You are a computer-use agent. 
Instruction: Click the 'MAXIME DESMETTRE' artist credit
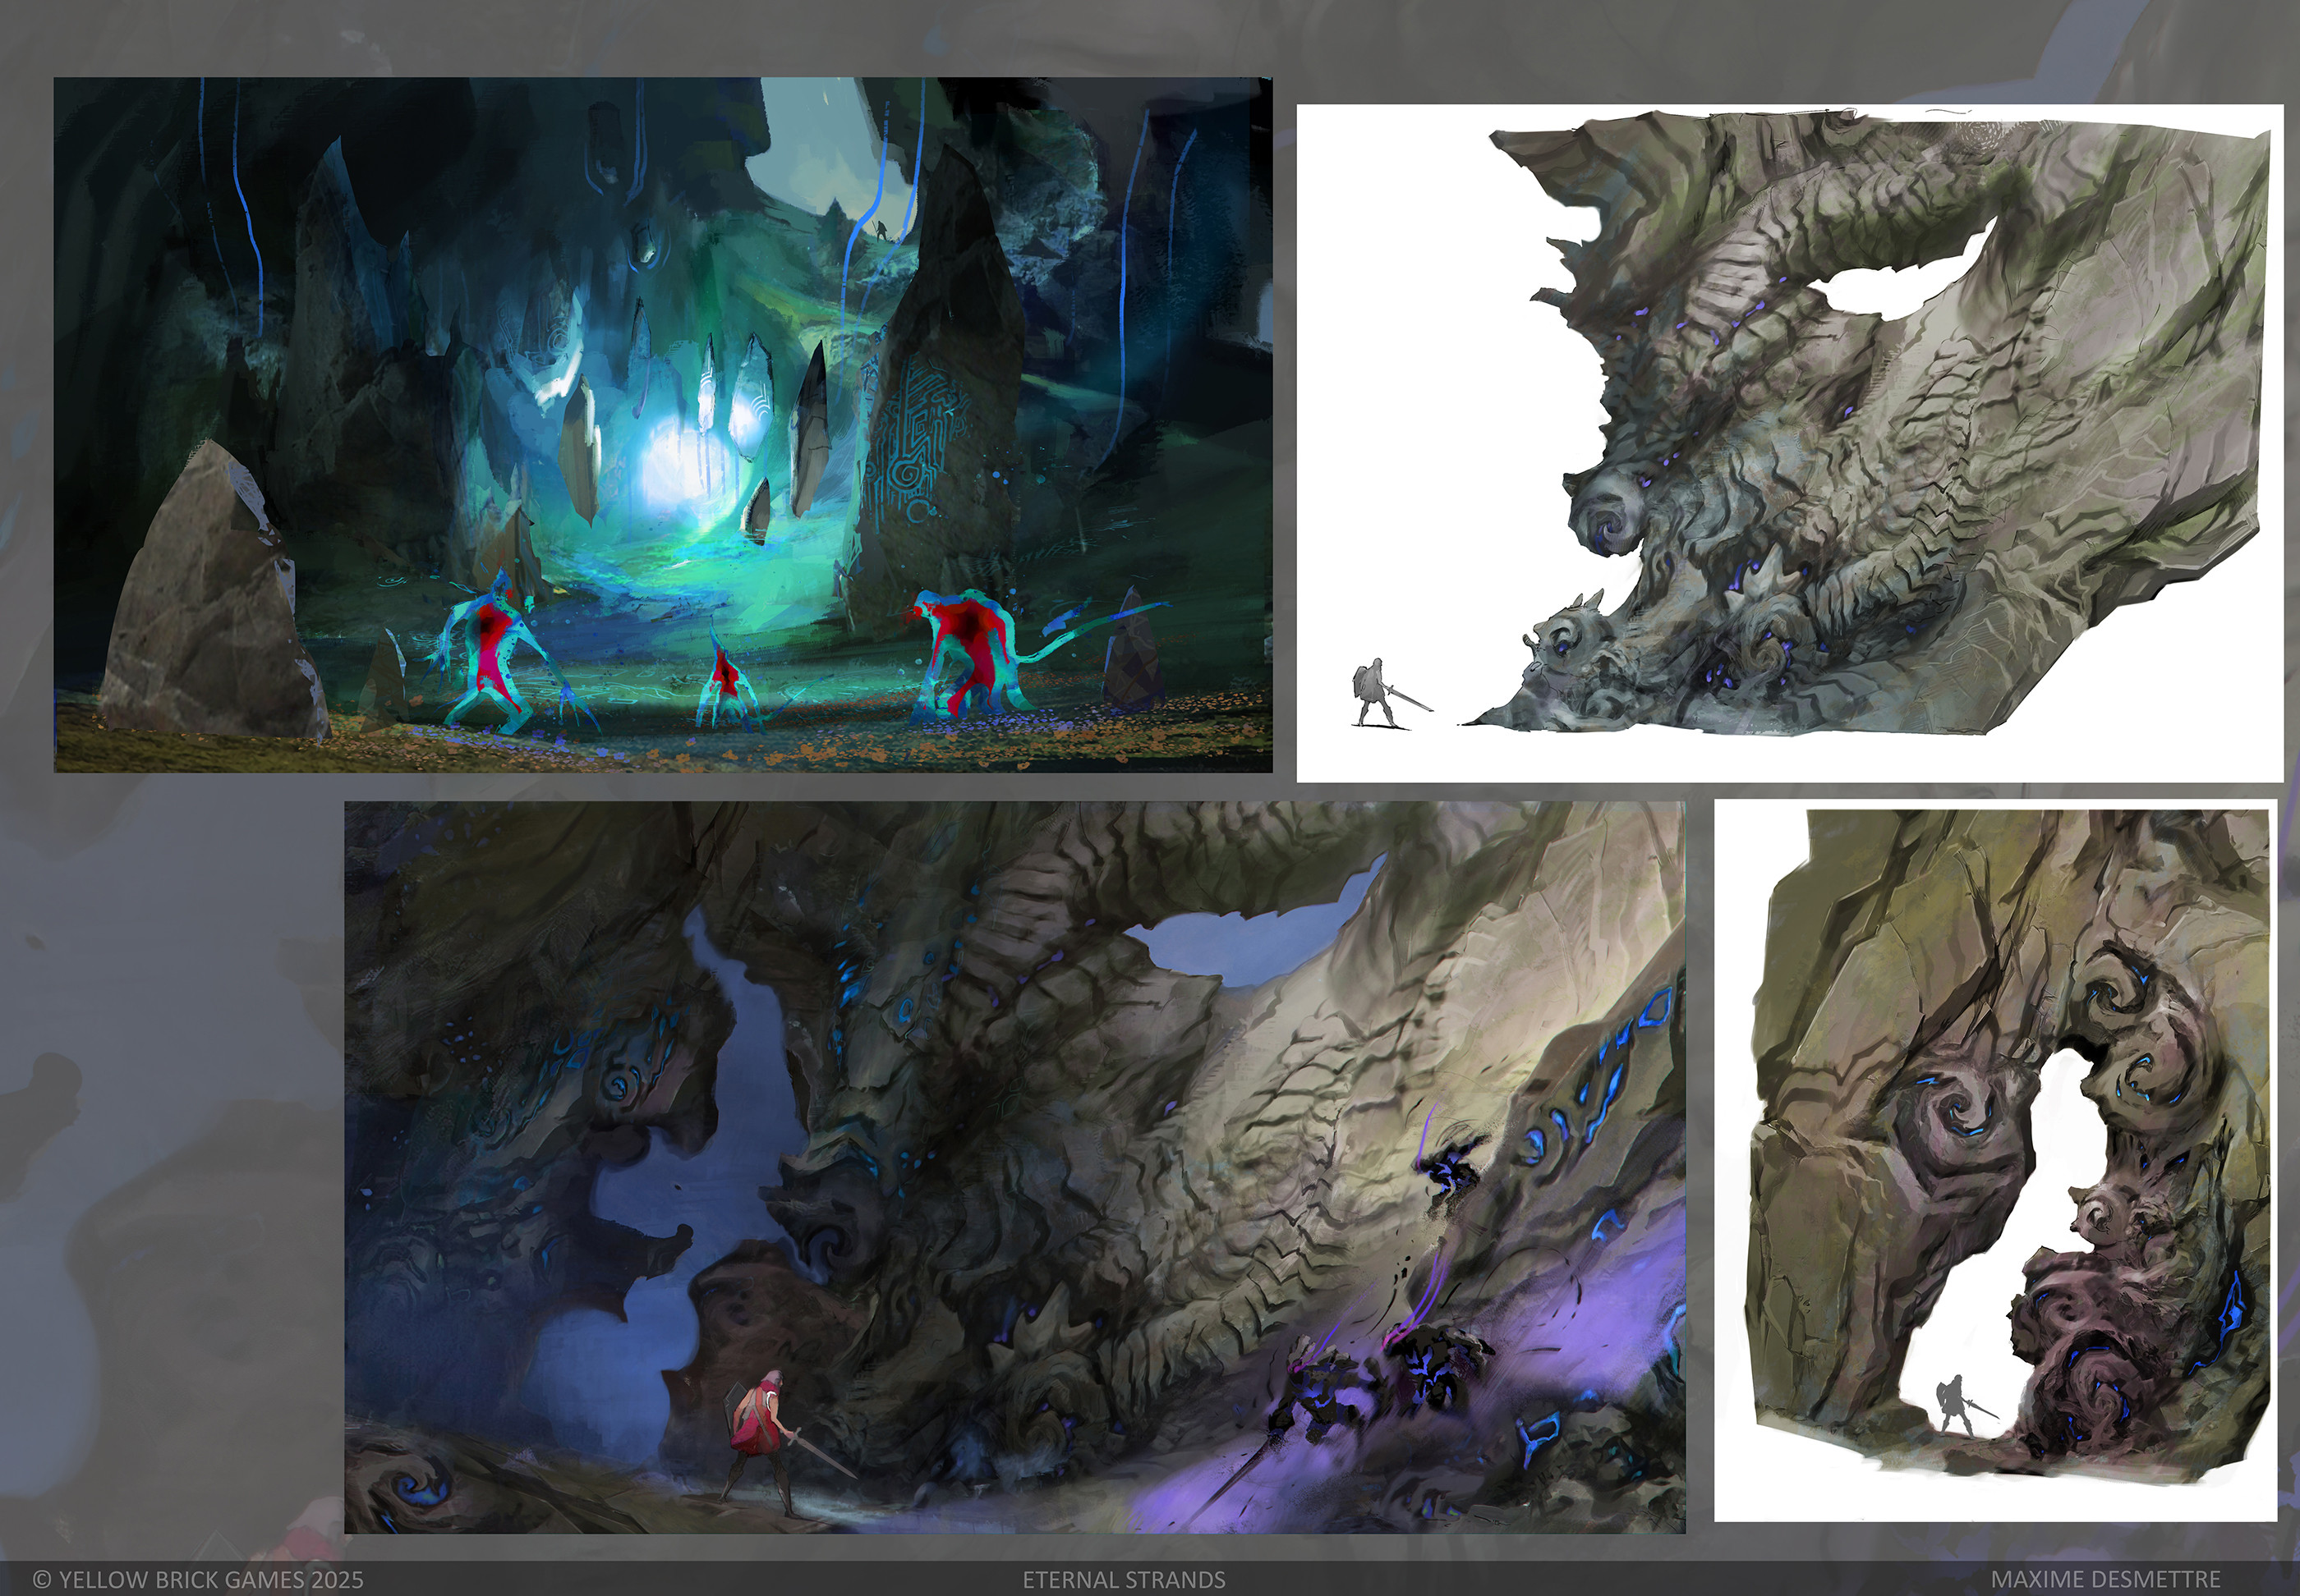(x=2105, y=1579)
